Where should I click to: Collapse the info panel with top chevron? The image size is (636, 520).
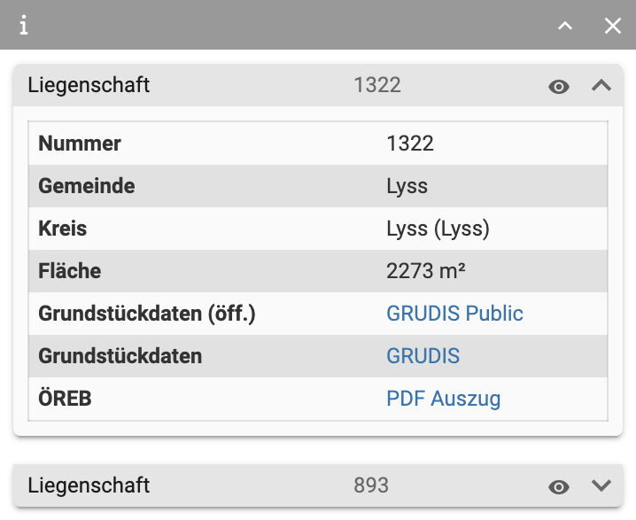[565, 26]
